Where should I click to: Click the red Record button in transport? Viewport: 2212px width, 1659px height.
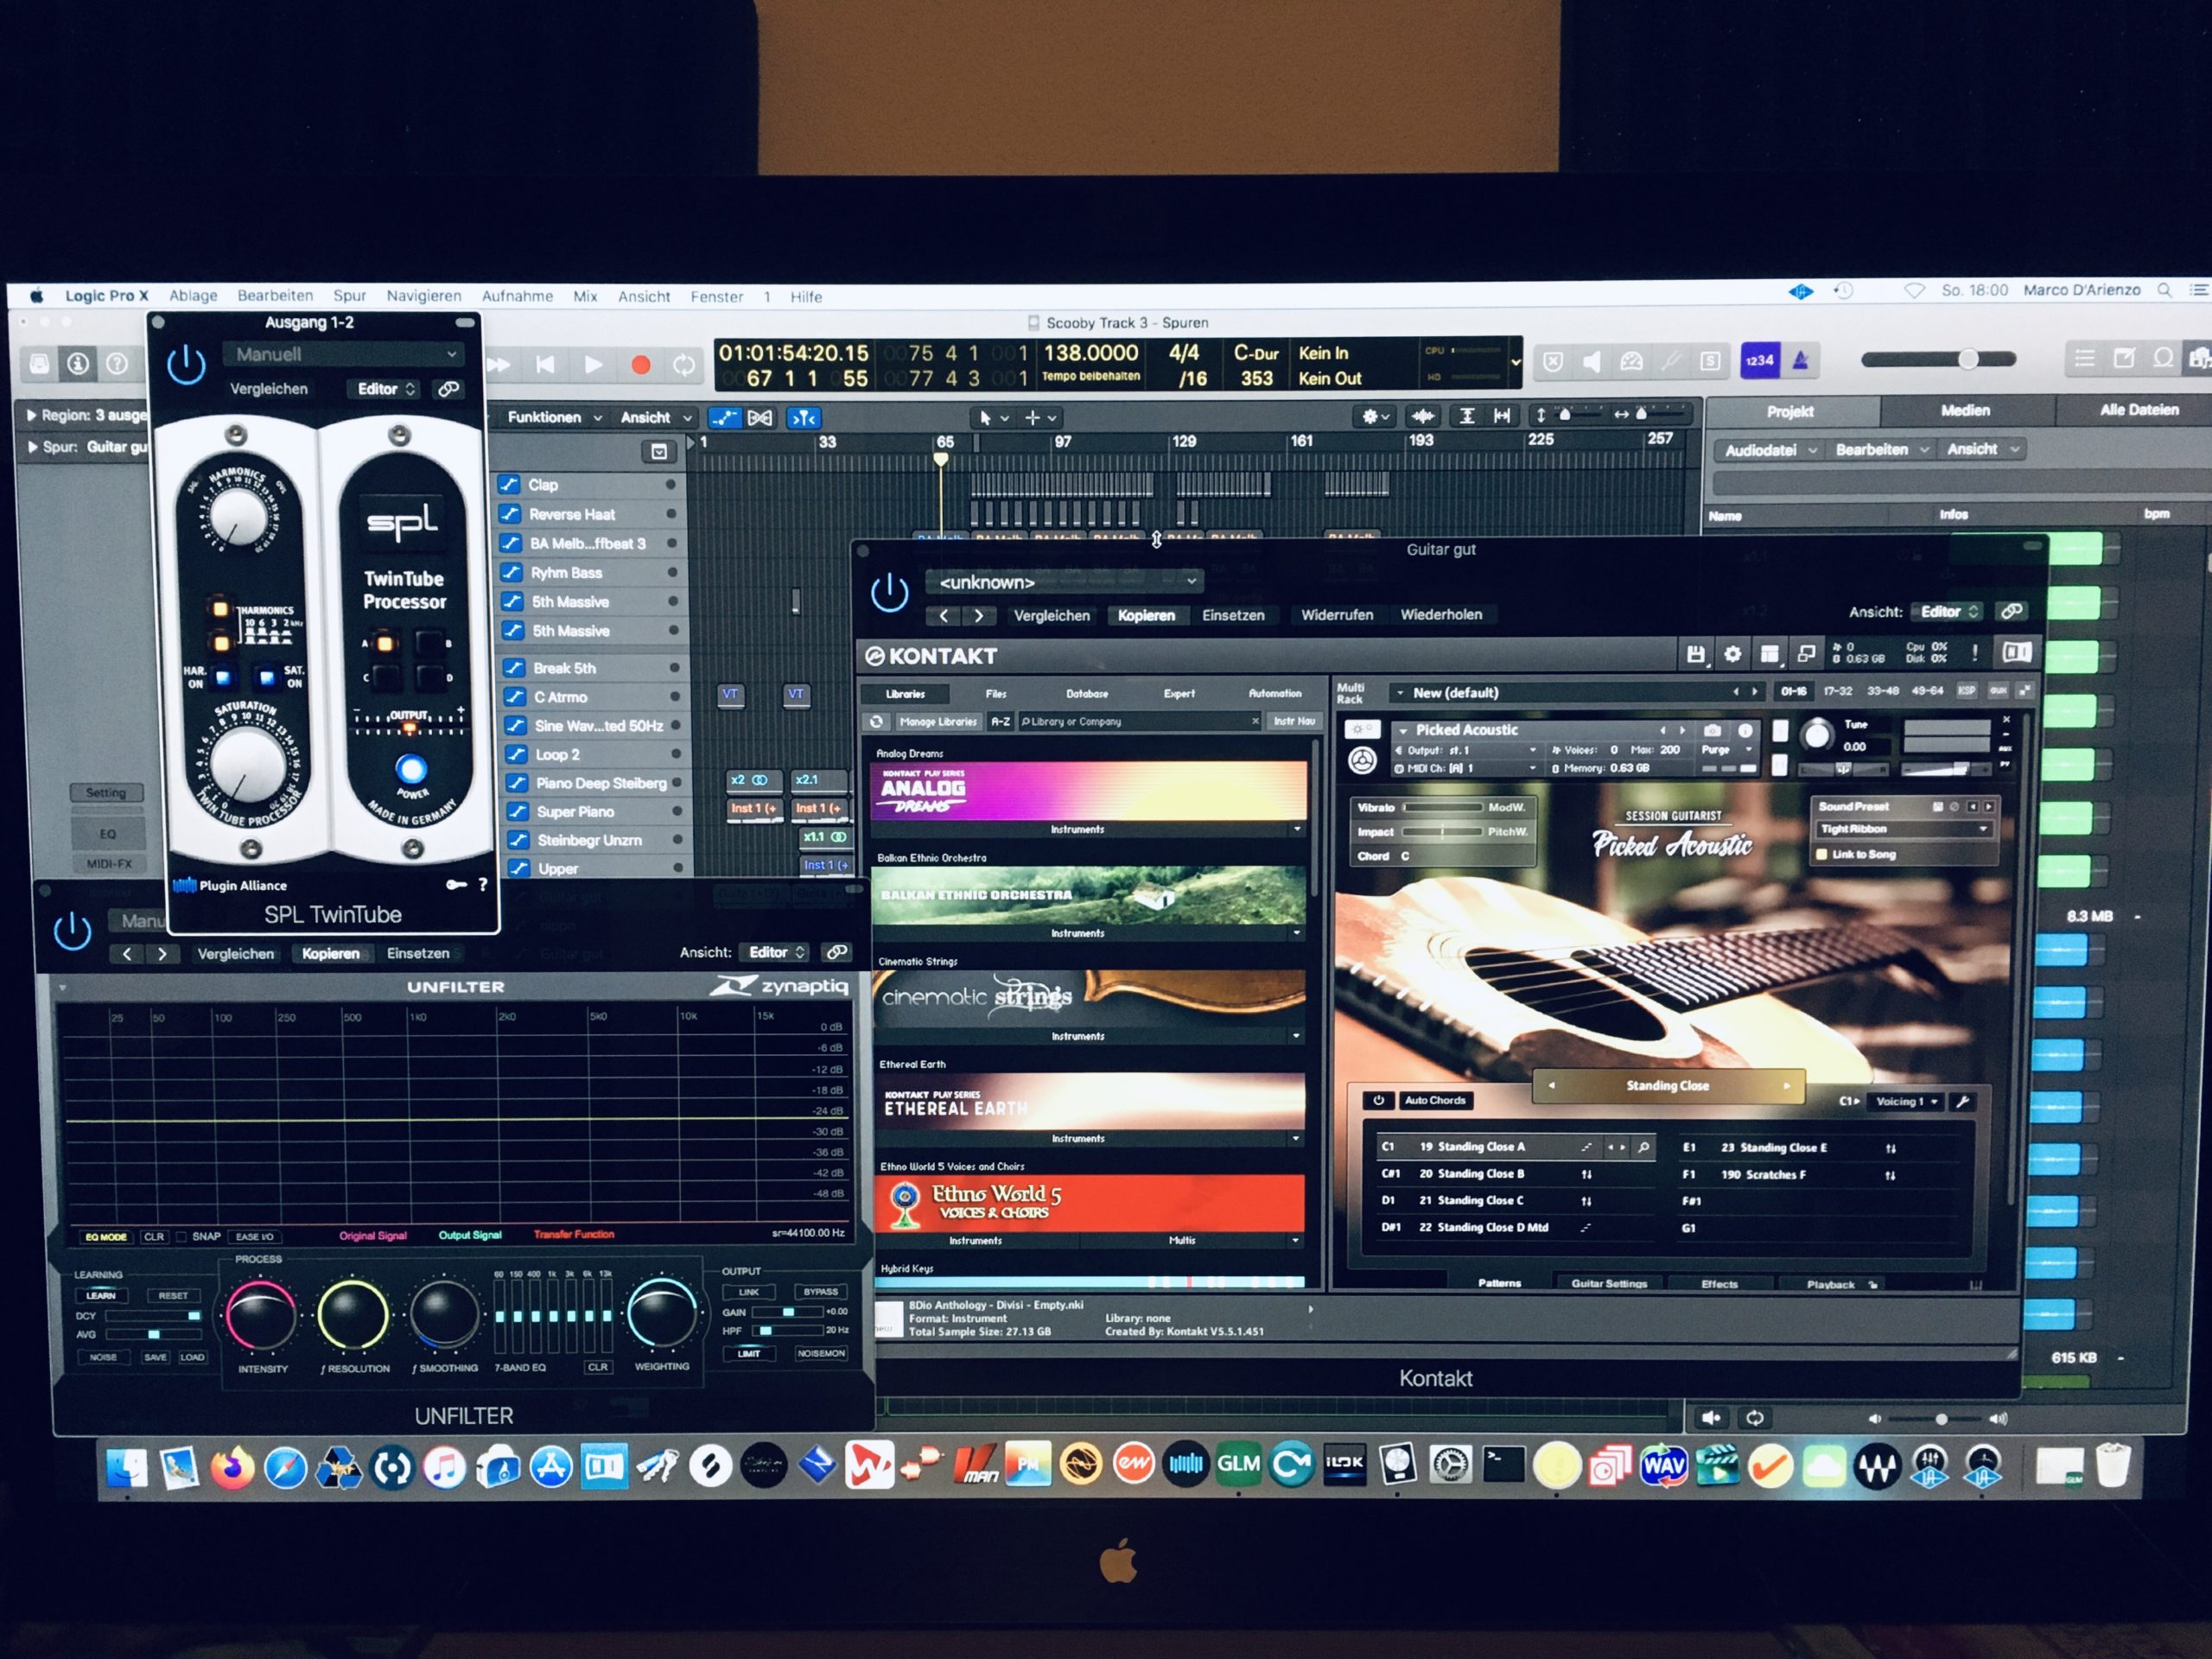(641, 365)
